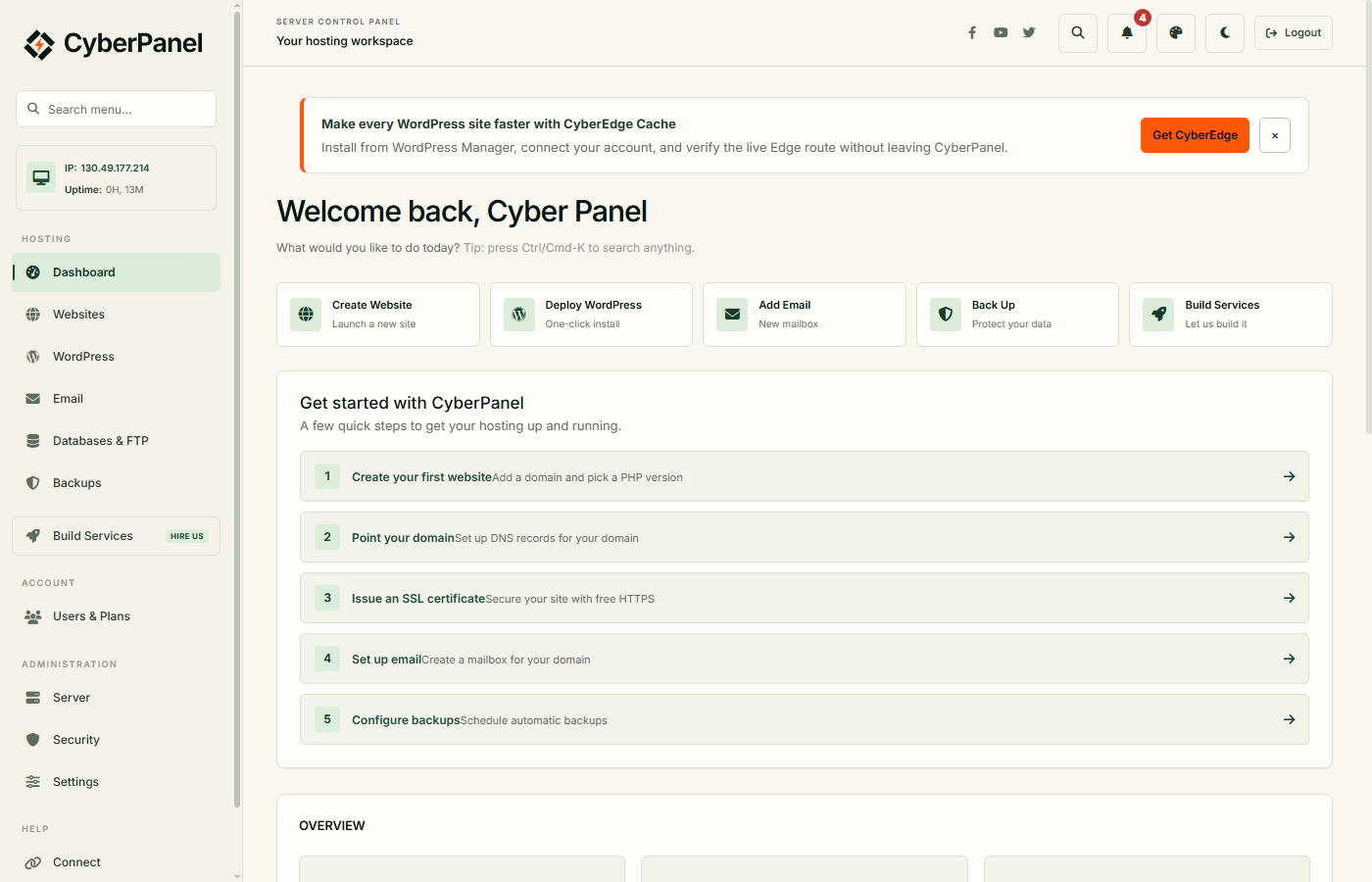Open the theme palette icon
This screenshot has width=1372, height=882.
pyautogui.click(x=1176, y=33)
